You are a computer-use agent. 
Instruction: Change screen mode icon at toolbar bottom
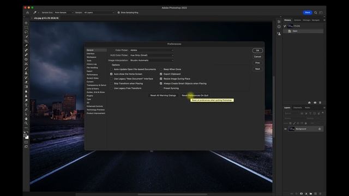click(x=26, y=146)
